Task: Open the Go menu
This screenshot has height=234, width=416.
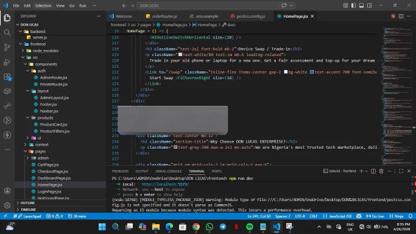Action: pos(72,6)
